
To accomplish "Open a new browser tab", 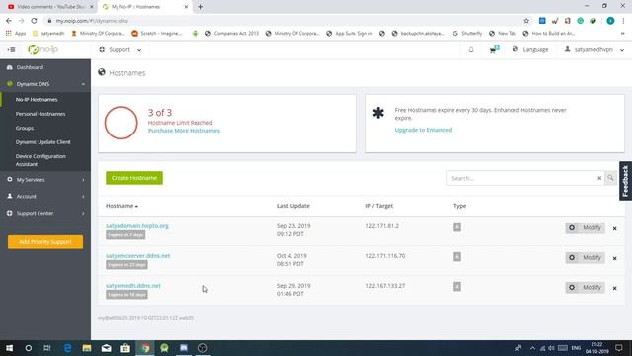I will coord(200,7).
